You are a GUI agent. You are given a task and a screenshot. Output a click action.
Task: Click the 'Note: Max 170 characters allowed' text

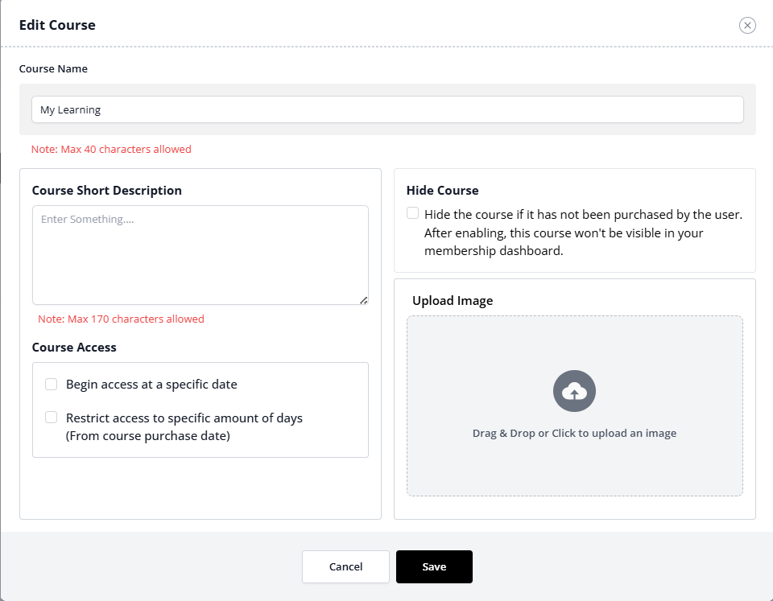click(122, 319)
